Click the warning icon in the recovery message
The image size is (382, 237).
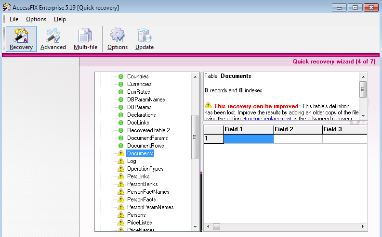point(208,105)
